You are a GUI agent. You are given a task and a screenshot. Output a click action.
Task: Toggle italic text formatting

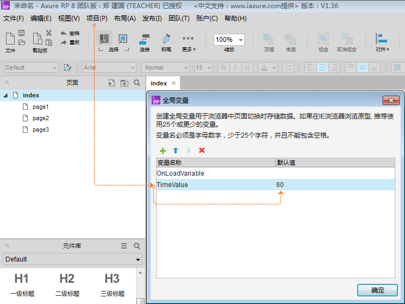tap(235, 68)
